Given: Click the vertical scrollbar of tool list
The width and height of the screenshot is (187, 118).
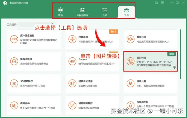Looking at the screenshot, I should pos(180,54).
